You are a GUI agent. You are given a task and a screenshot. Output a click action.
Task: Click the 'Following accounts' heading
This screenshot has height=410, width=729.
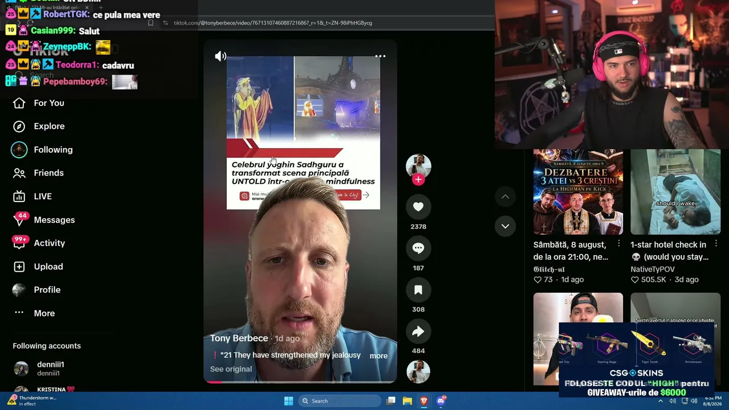pyautogui.click(x=47, y=346)
